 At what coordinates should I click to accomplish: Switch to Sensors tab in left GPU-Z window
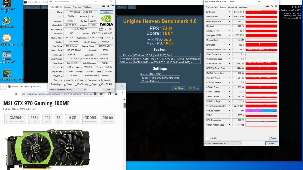click(67, 7)
